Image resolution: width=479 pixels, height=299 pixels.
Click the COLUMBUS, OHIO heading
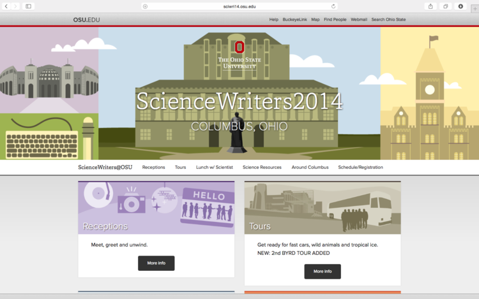(240, 126)
